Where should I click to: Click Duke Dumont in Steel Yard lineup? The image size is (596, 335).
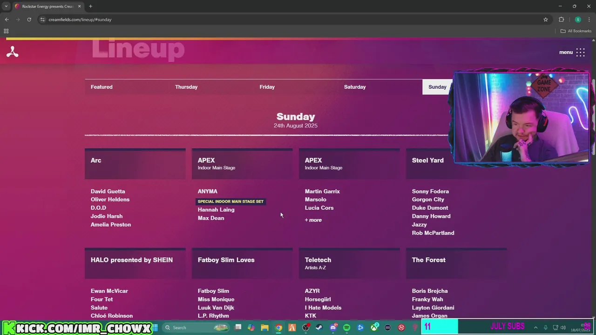tap(430, 208)
